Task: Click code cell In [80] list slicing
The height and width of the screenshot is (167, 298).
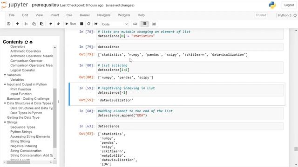Action: (x=190, y=68)
